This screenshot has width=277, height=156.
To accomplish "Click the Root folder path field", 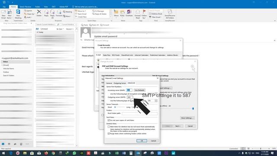I will coord(139,114).
